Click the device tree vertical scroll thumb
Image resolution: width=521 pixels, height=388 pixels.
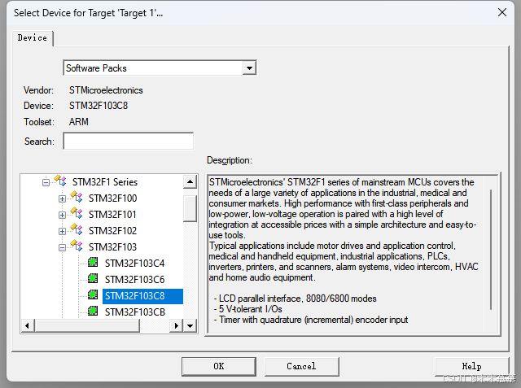click(x=190, y=208)
